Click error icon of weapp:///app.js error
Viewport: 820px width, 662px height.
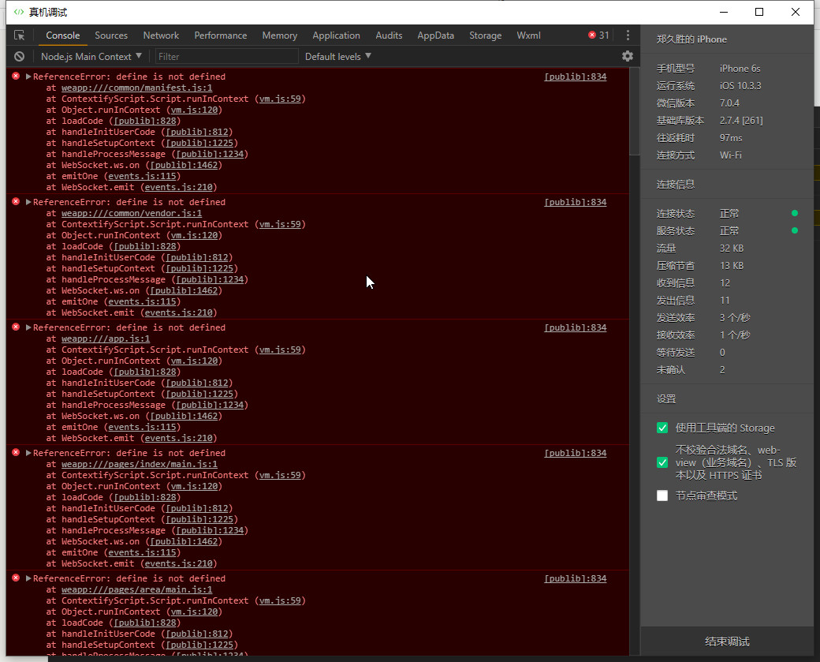pyautogui.click(x=16, y=327)
